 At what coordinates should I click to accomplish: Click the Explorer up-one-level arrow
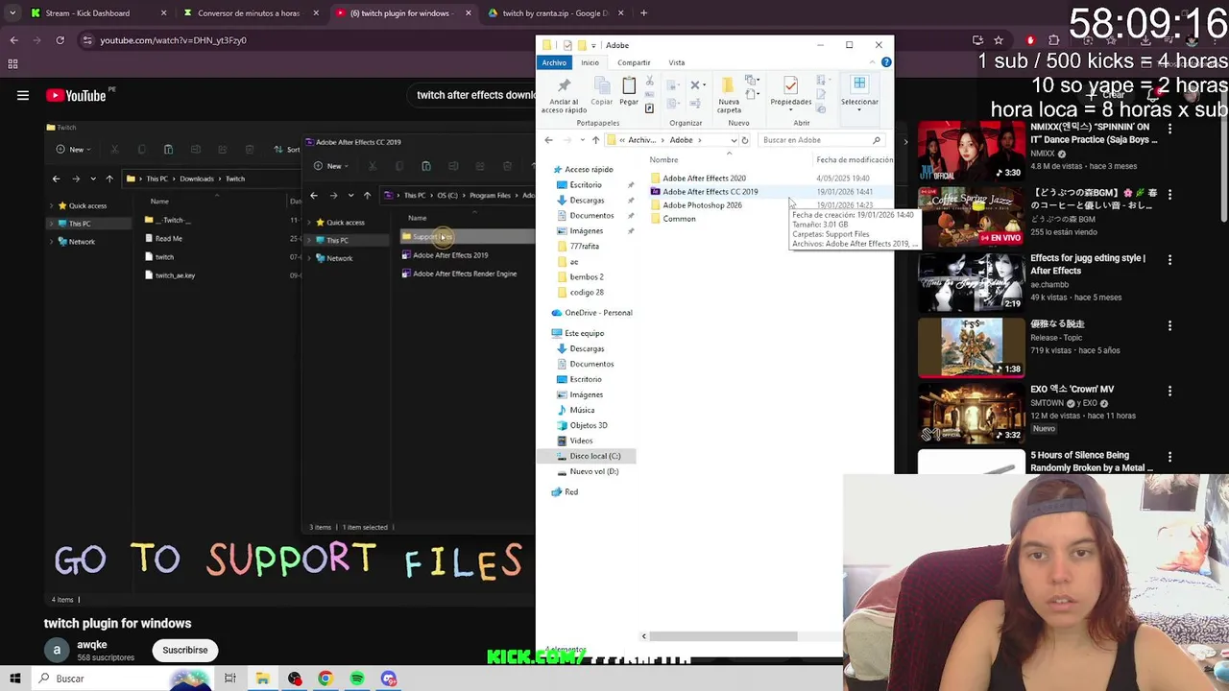point(595,140)
